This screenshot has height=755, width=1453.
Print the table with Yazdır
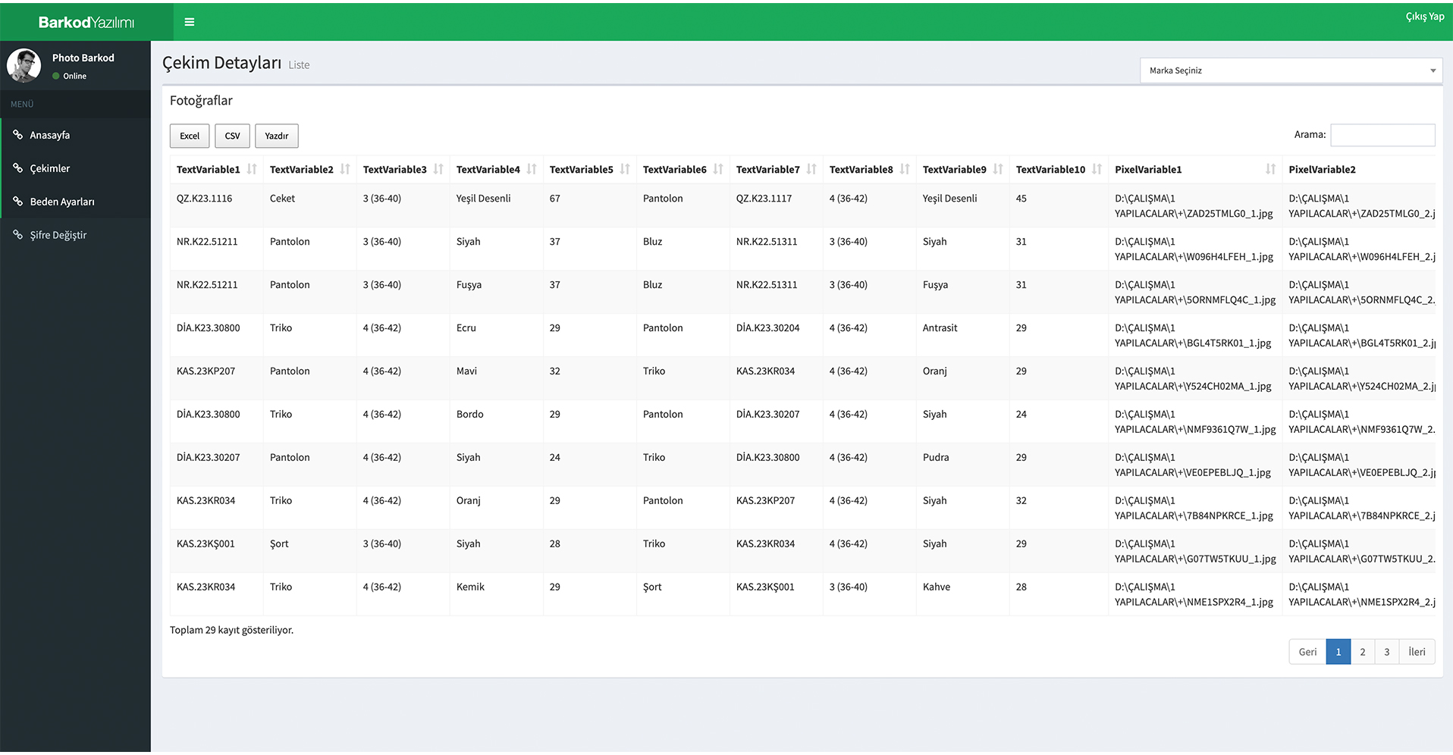[x=276, y=136]
